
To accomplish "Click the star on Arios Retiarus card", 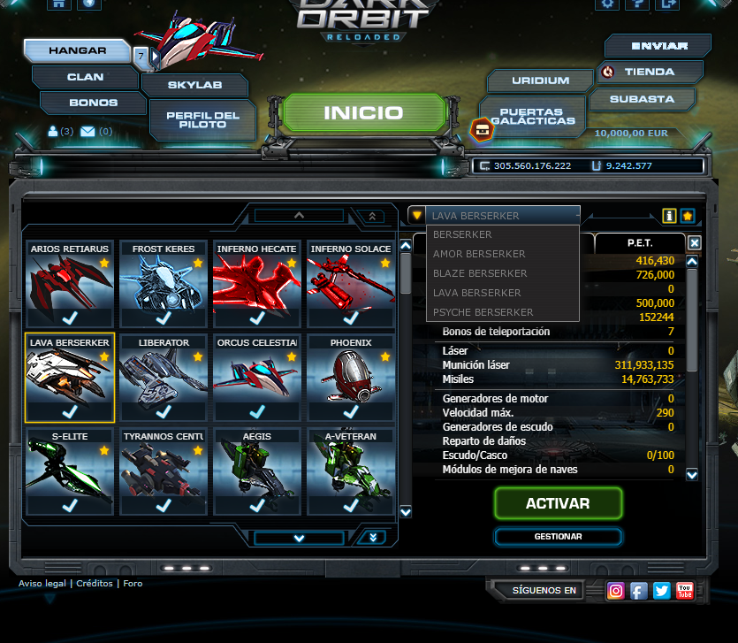I will [104, 263].
